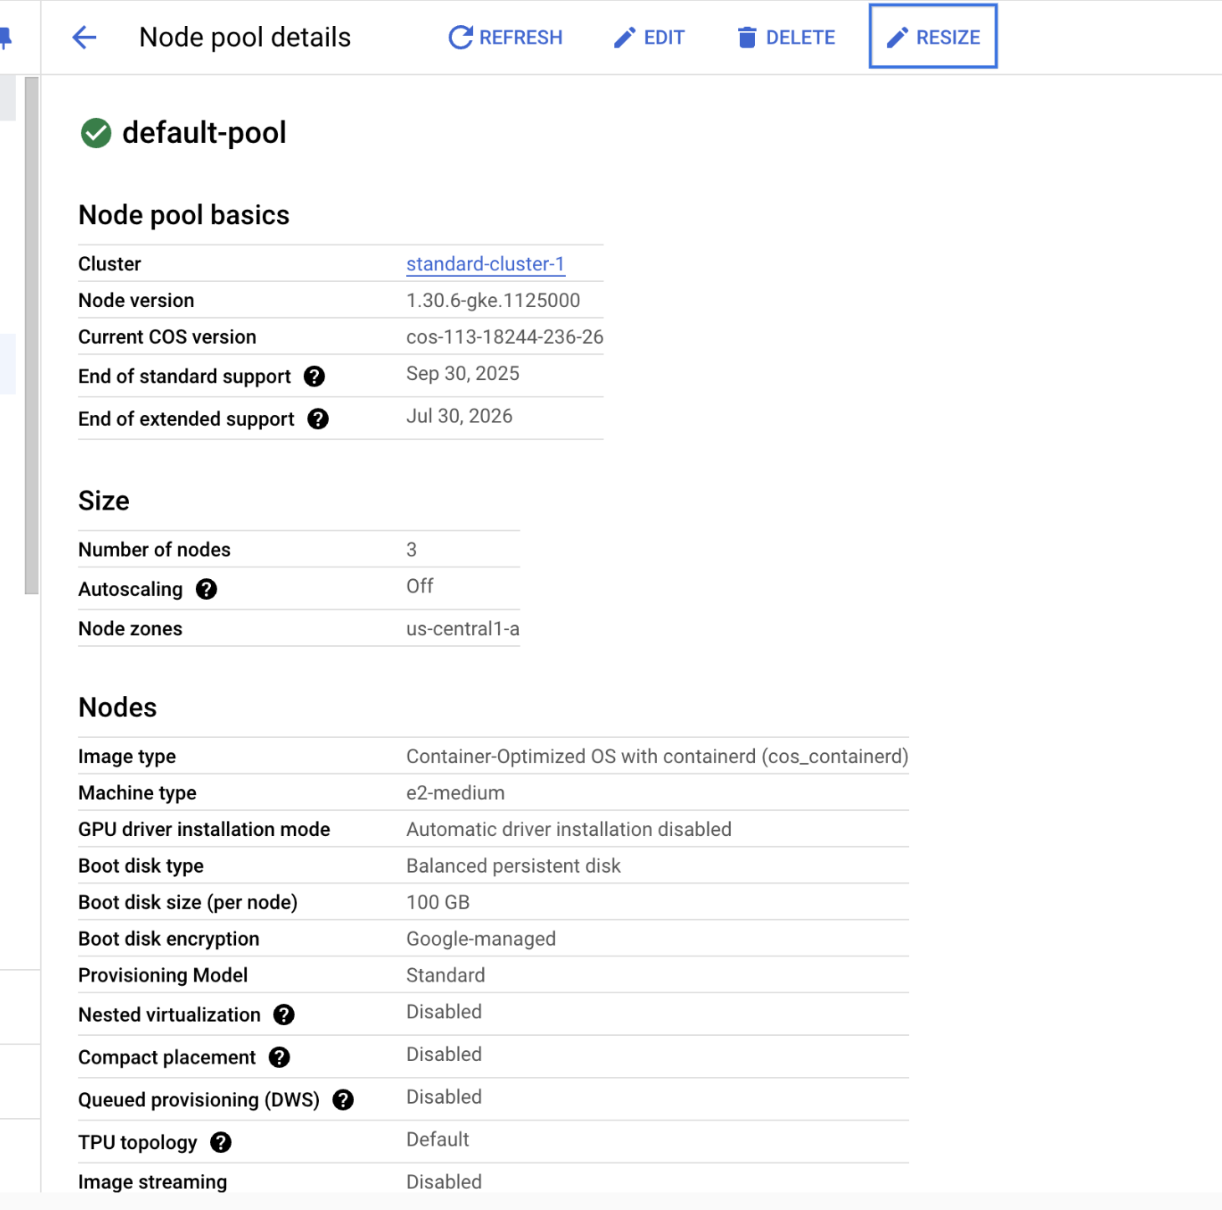Image resolution: width=1222 pixels, height=1210 pixels.
Task: Click the TPU topology value Default
Action: click(x=438, y=1140)
